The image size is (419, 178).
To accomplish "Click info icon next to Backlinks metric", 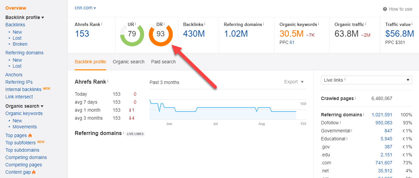I will (x=205, y=24).
